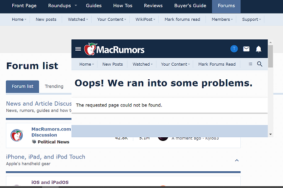Open the hamburger menu in the MacRumors popup
Screen dimensions: 283x188
click(x=78, y=49)
